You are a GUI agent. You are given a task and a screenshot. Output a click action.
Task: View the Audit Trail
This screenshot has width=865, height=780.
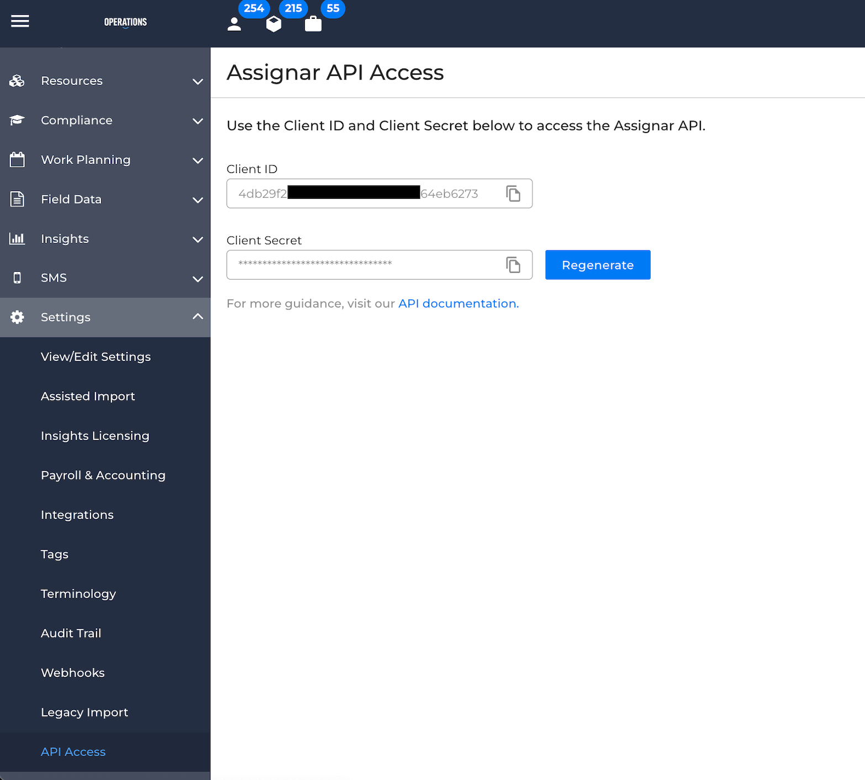coord(71,633)
